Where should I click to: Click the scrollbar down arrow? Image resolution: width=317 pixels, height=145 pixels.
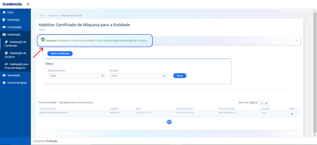[315, 135]
